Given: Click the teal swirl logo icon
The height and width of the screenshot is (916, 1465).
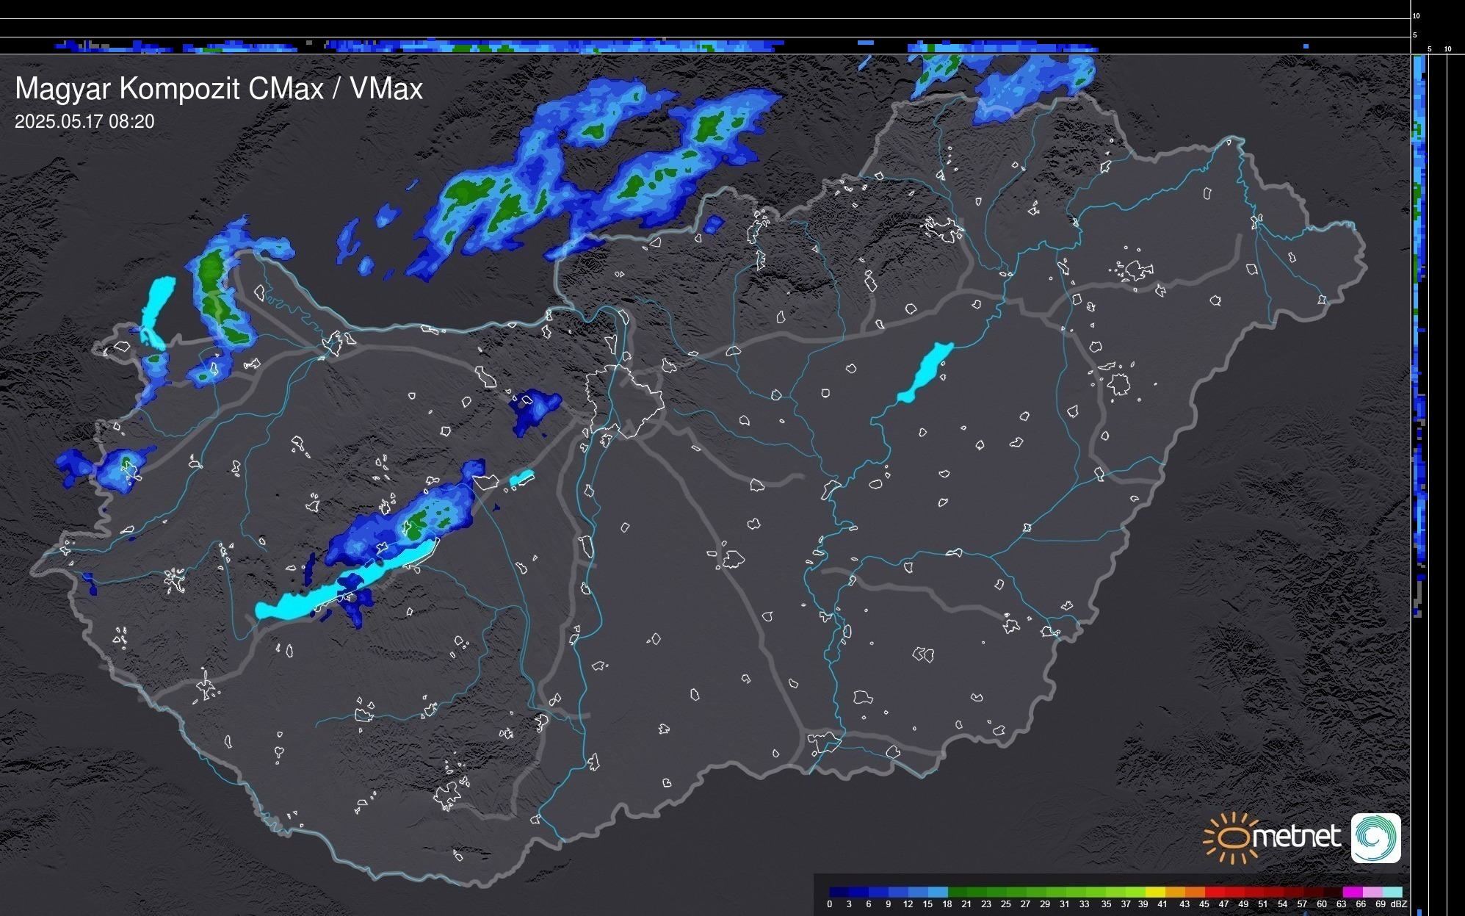Looking at the screenshot, I should (1375, 837).
